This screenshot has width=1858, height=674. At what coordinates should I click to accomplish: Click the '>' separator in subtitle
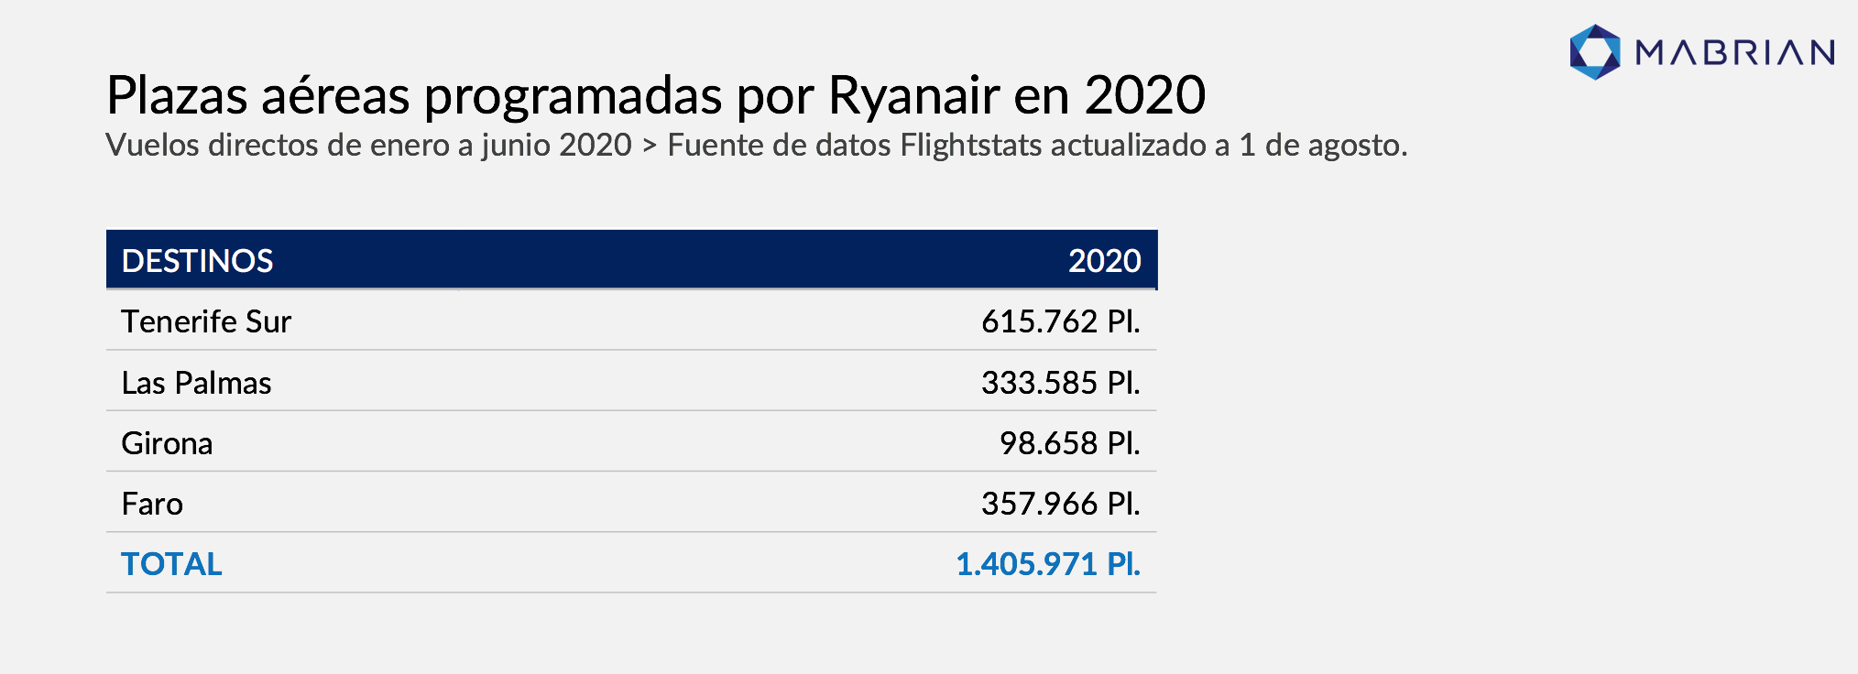pos(650,146)
